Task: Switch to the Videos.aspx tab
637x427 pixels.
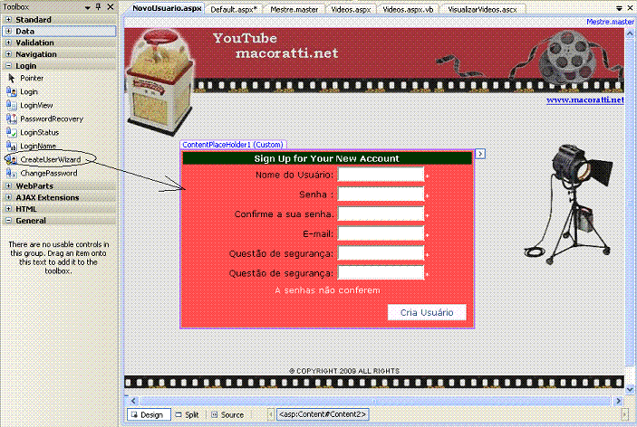Action: (351, 9)
